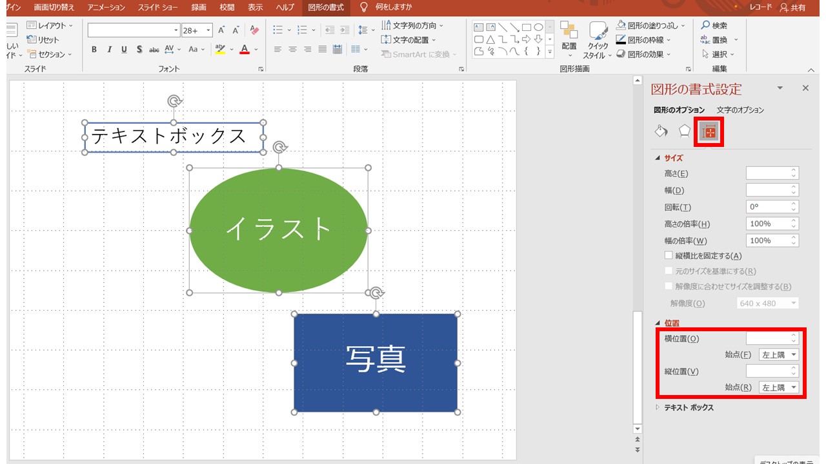Viewport: 826px width, 464px height.
Task: Open スライド ショー ribbon tab
Action: pos(157,8)
